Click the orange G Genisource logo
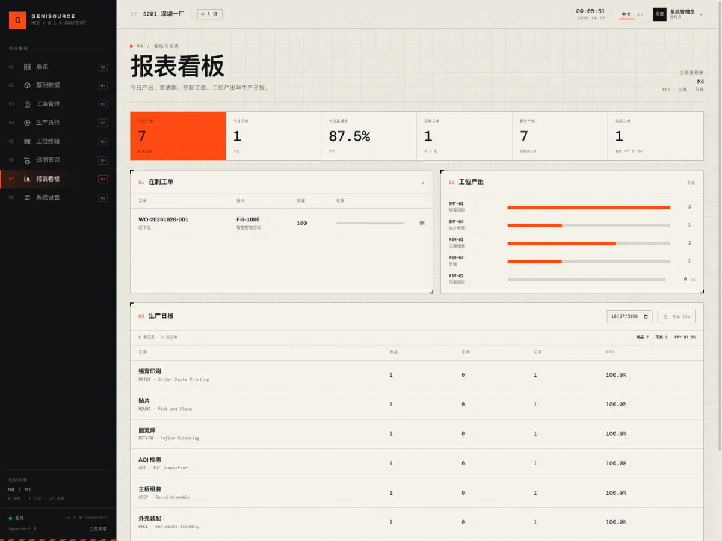Viewport: 722px width, 541px height. coord(17,20)
